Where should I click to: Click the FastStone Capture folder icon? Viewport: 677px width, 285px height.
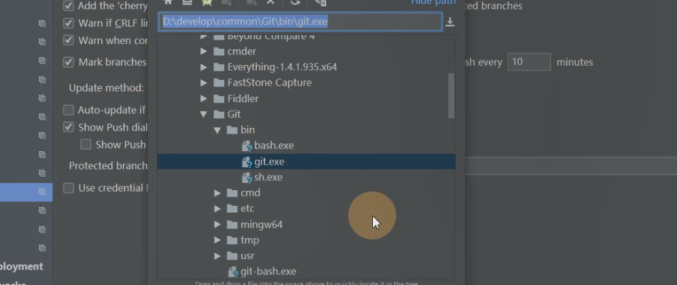click(219, 82)
